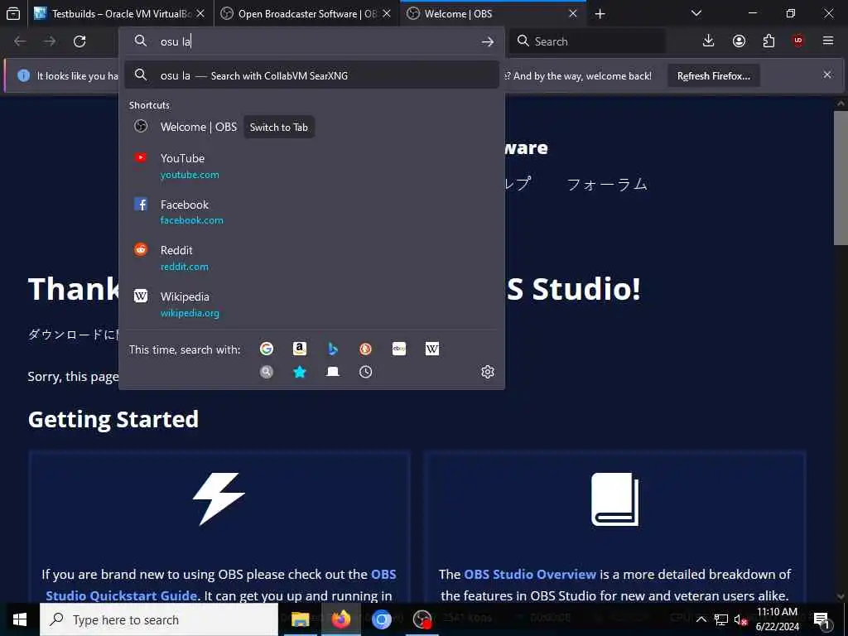Open the フォーラム forum link
The image size is (848, 636).
click(x=607, y=184)
